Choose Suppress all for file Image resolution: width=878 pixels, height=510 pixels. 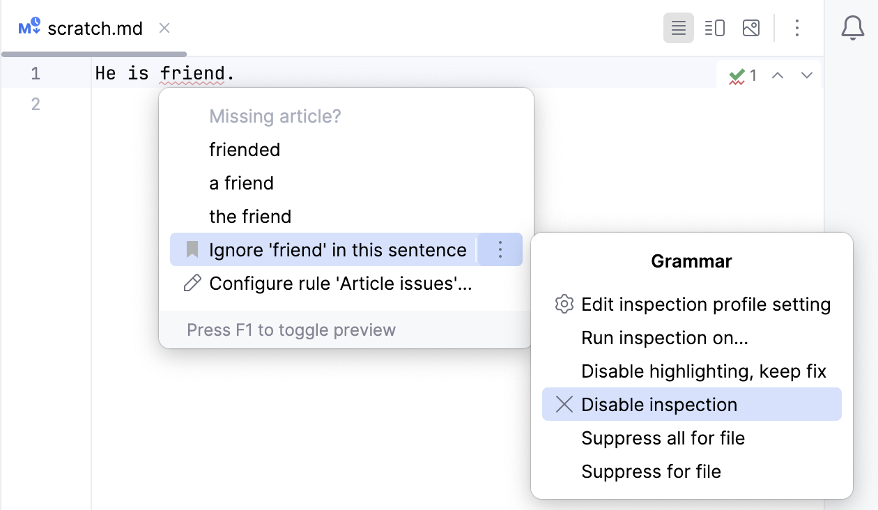coord(663,438)
